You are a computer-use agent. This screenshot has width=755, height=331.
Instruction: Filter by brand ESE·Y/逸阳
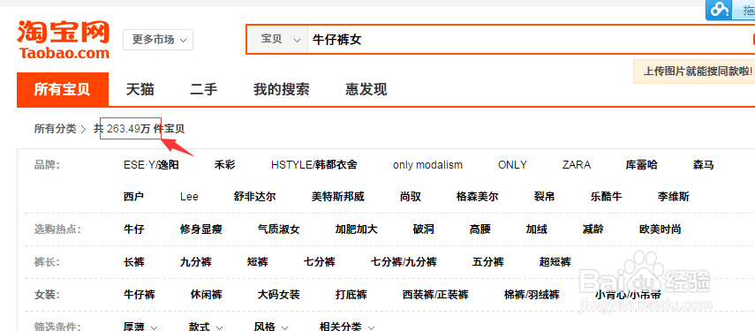coord(151,166)
